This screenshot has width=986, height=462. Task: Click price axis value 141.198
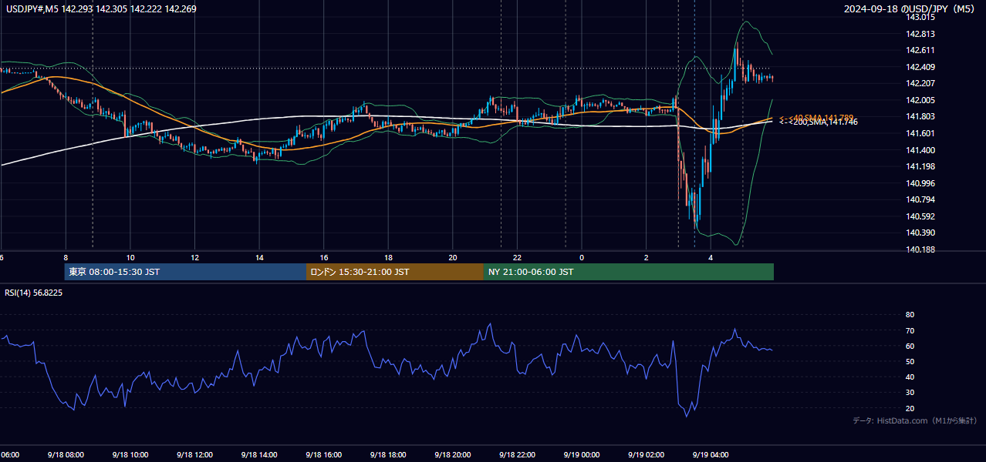pos(920,166)
